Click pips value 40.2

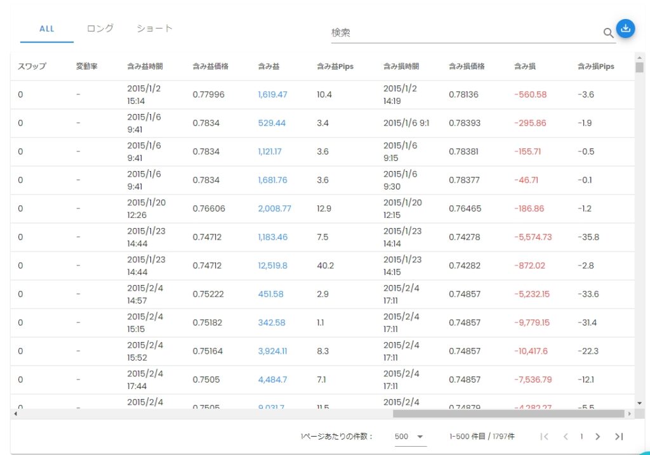326,266
